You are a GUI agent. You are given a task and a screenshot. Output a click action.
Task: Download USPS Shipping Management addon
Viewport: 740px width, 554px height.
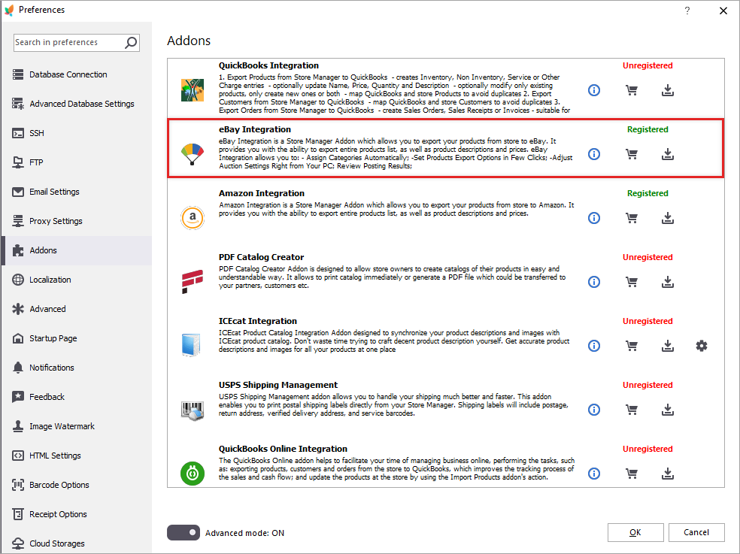point(667,410)
